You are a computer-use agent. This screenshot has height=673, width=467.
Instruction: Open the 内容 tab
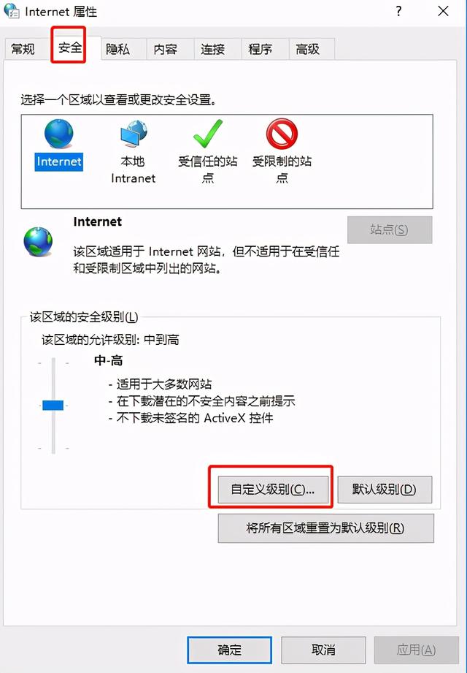pyautogui.click(x=166, y=49)
